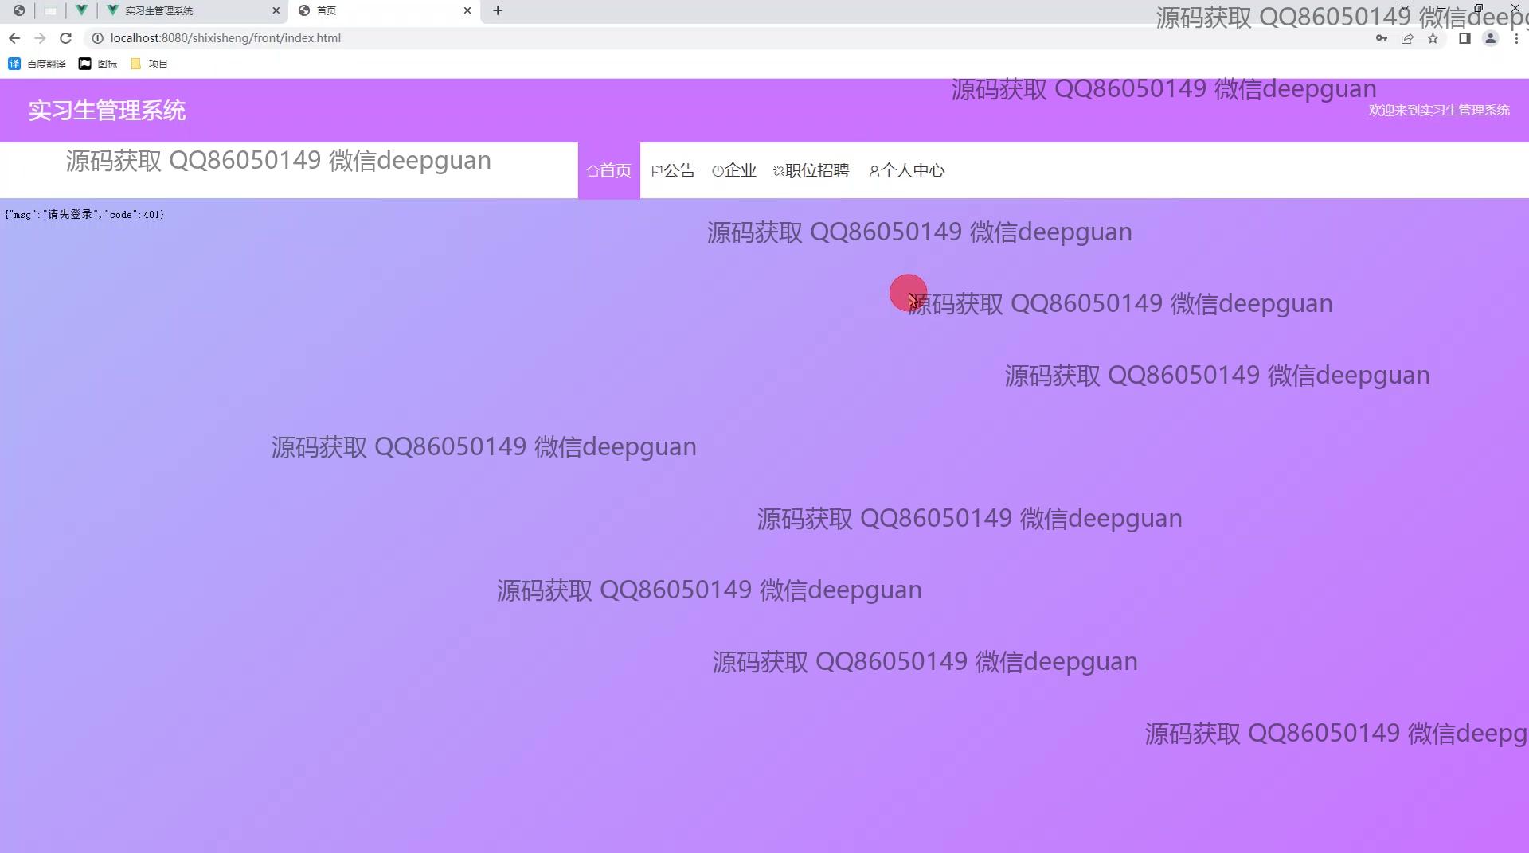Open the Chrome three-dot menu
Image resolution: width=1529 pixels, height=853 pixels.
click(1516, 38)
